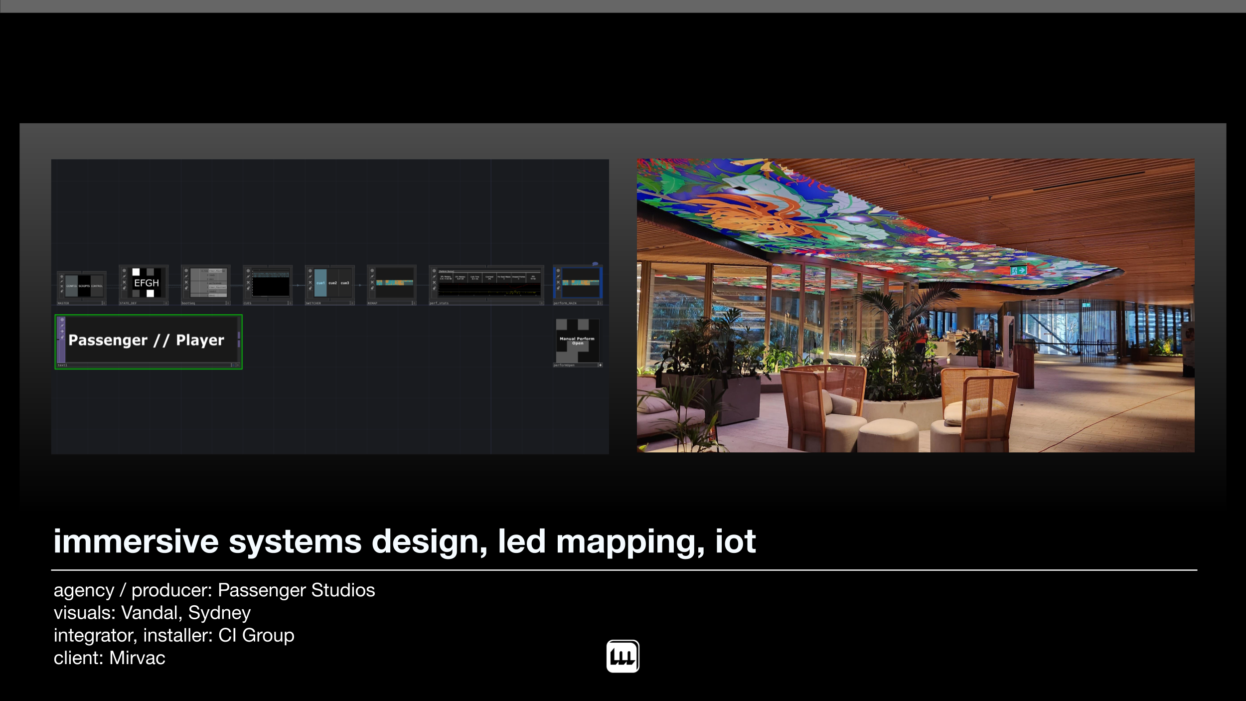The image size is (1246, 701).
Task: Toggle the bypass X flag on SWITCHER node
Action: click(x=310, y=282)
